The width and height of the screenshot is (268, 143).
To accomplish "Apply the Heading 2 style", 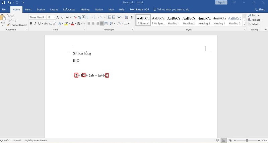I will point(189,20).
